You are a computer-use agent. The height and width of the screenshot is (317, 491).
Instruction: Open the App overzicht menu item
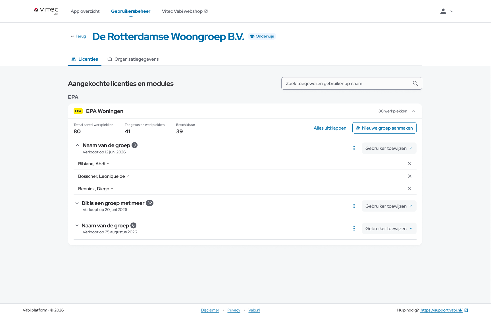(x=85, y=11)
